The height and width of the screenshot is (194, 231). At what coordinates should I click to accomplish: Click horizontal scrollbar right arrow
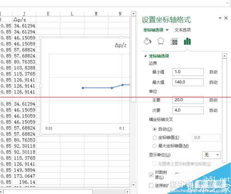(x=128, y=192)
